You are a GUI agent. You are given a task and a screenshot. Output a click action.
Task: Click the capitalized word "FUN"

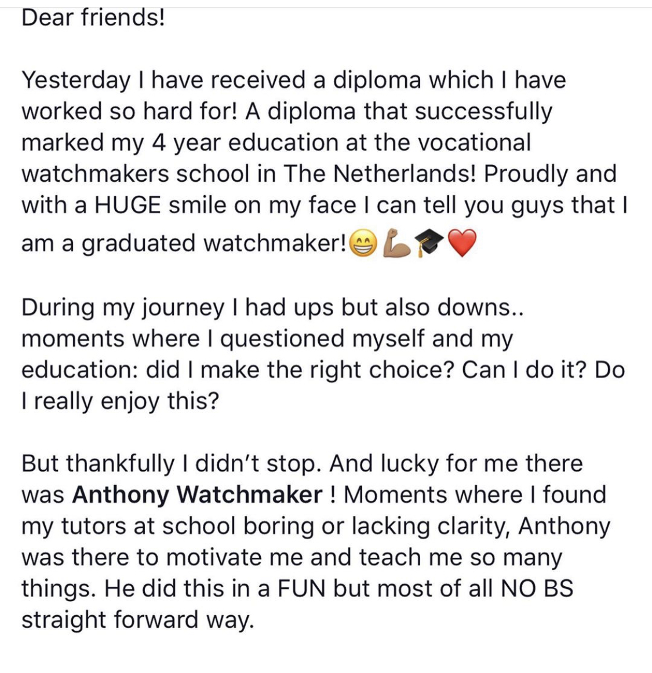(301, 588)
